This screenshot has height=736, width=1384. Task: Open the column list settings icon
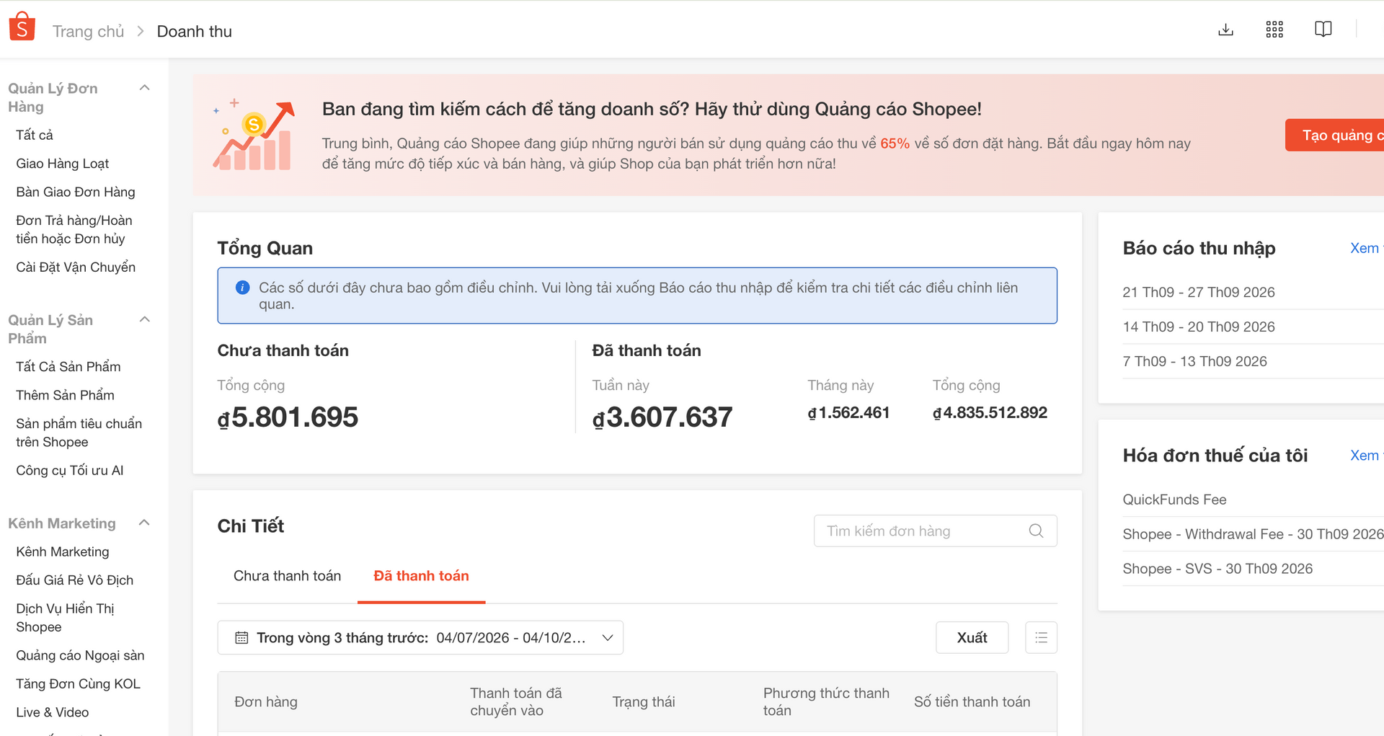pyautogui.click(x=1041, y=637)
